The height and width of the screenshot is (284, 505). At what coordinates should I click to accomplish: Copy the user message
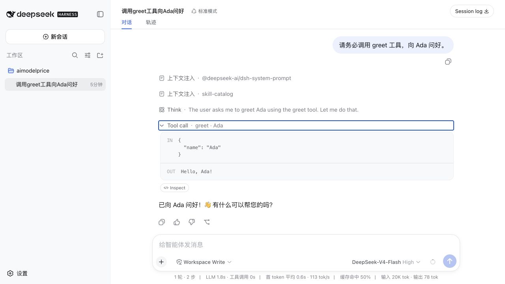tap(448, 62)
